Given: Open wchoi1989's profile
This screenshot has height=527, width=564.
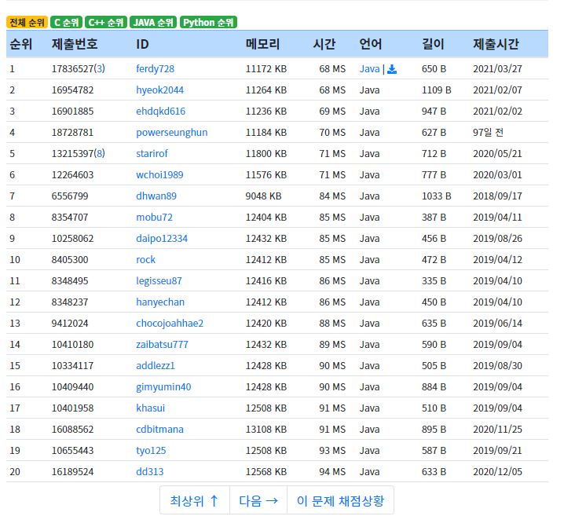Looking at the screenshot, I should click(159, 175).
